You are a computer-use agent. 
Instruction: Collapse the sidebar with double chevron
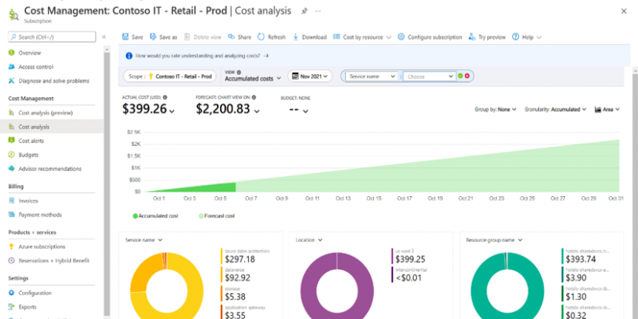(x=104, y=37)
